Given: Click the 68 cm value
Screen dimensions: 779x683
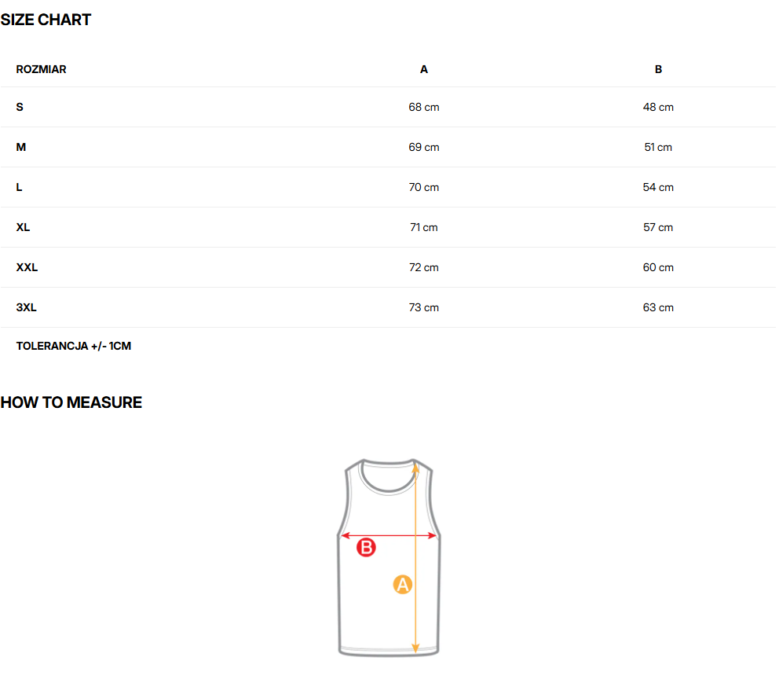Looking at the screenshot, I should [424, 107].
